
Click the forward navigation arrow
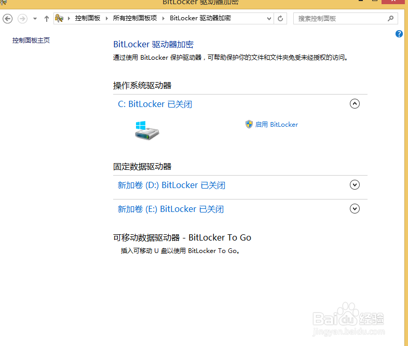click(22, 19)
